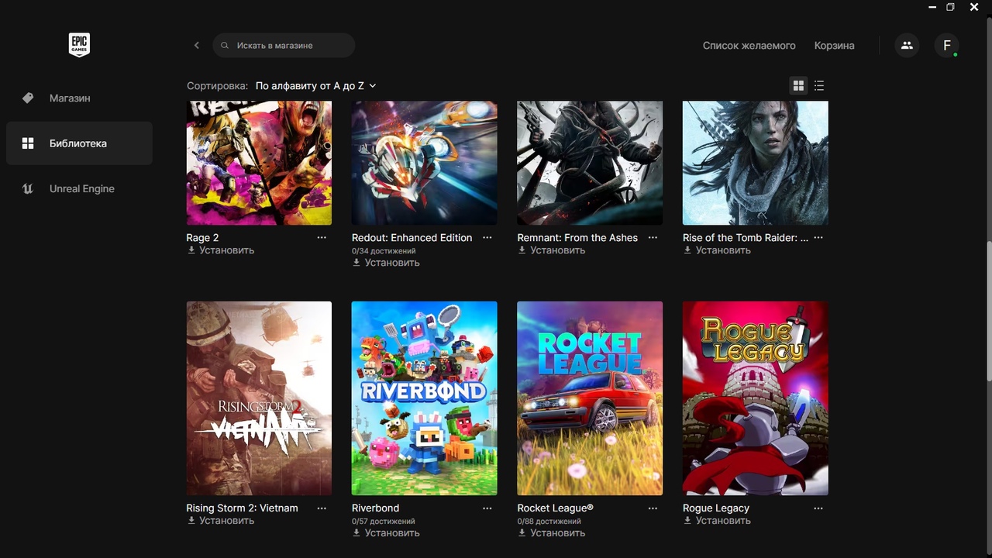Restore down the Epic Games window

[x=951, y=7]
